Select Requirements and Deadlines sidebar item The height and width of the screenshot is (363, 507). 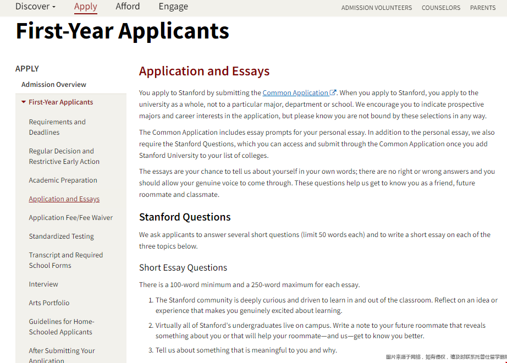click(x=57, y=127)
